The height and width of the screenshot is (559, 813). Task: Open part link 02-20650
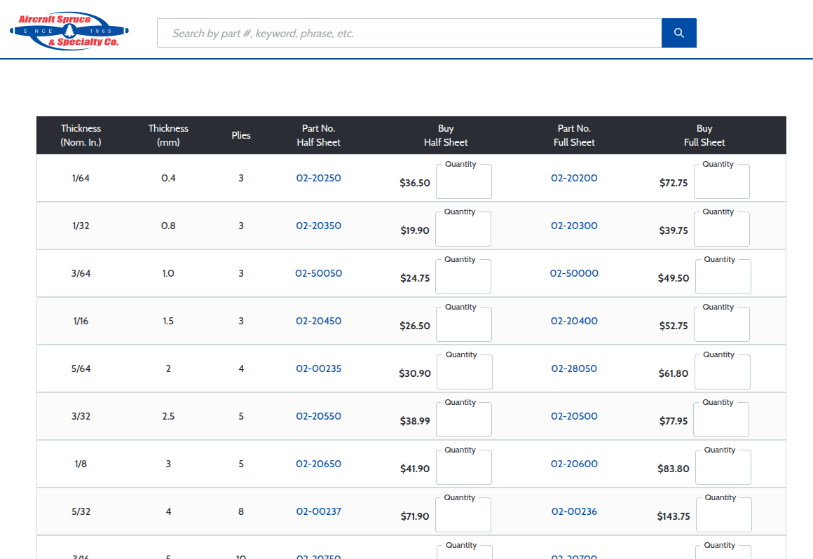[x=318, y=464]
